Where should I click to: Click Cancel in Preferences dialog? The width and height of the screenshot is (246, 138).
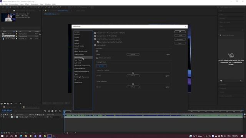click(180, 36)
